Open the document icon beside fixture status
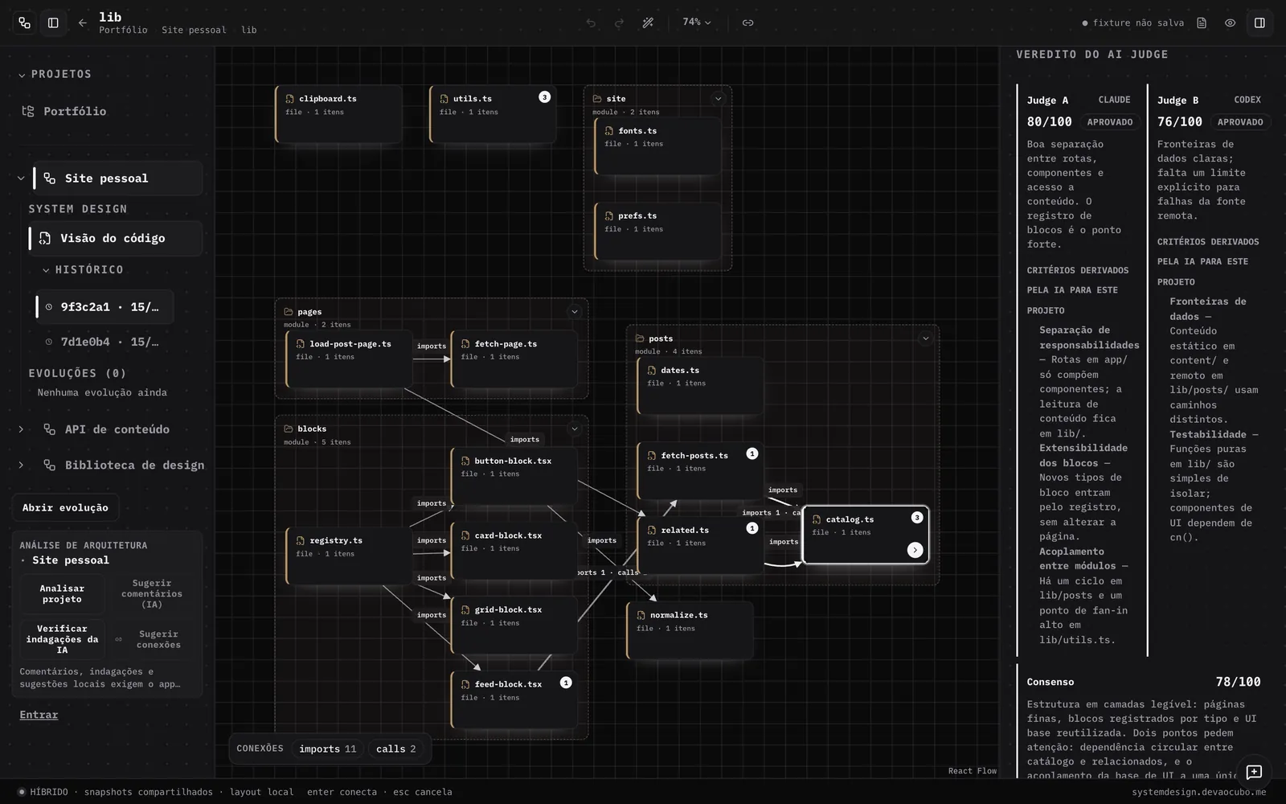The height and width of the screenshot is (804, 1286). pyautogui.click(x=1202, y=23)
